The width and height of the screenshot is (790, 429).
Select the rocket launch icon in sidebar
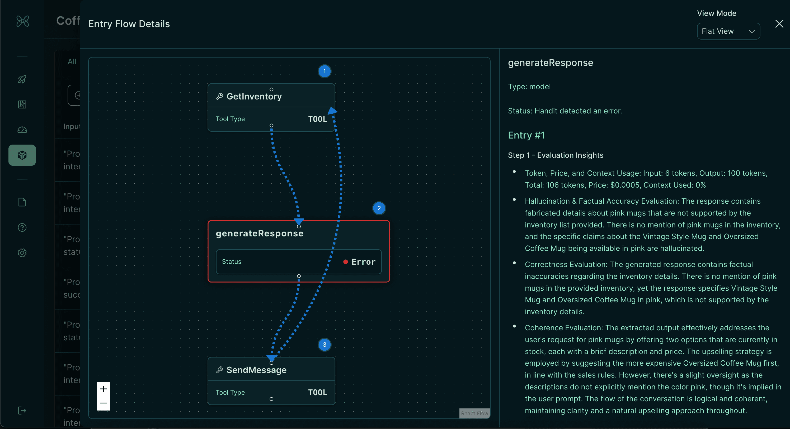pyautogui.click(x=22, y=80)
